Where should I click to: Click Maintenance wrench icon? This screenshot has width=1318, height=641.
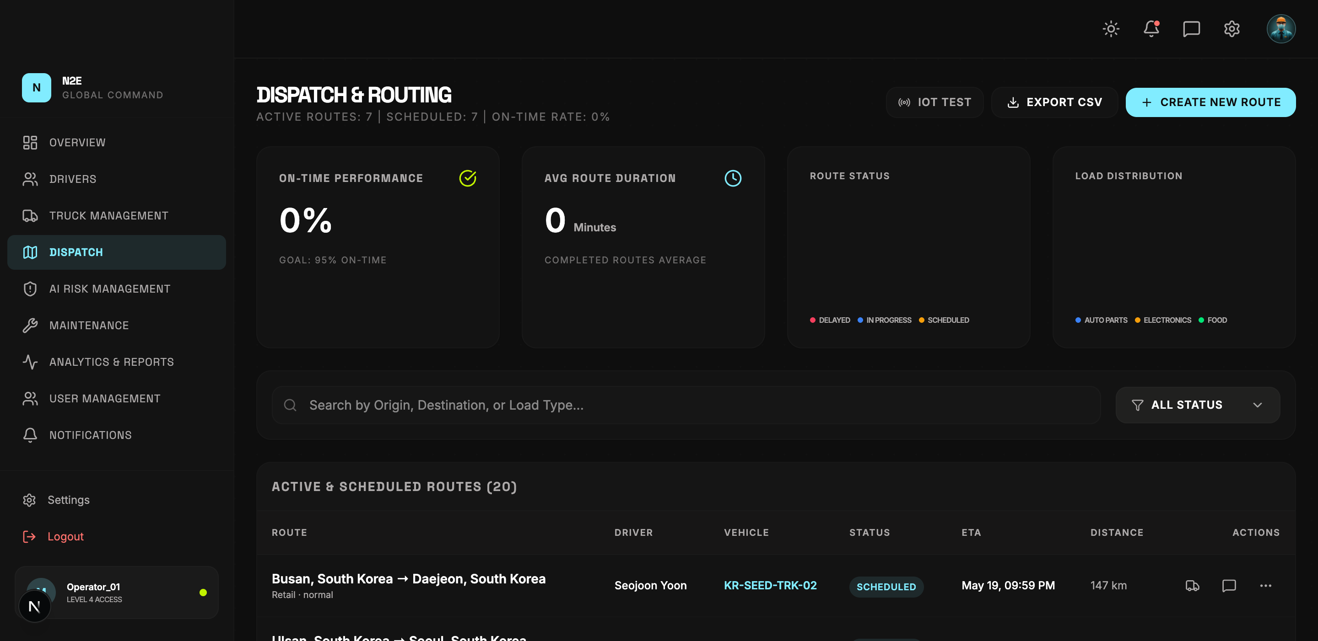[x=30, y=325]
